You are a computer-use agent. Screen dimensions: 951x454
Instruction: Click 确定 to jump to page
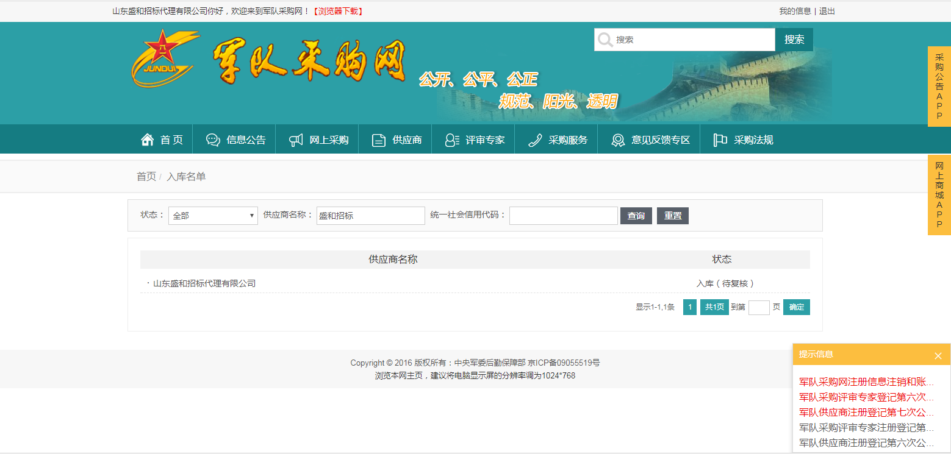click(x=796, y=307)
